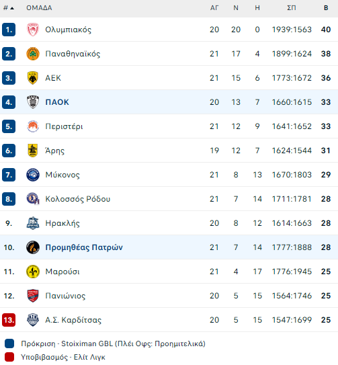Open the Πανιώνιος red shield logo
The image size is (338, 365).
tap(33, 296)
